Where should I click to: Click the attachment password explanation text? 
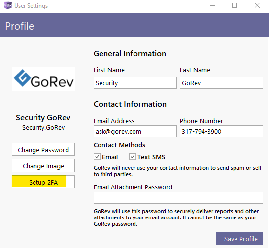point(176,217)
